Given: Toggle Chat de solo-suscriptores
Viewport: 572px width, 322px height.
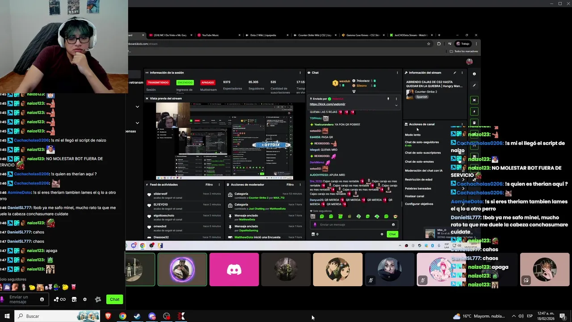Looking at the screenshot, I should click(x=423, y=153).
